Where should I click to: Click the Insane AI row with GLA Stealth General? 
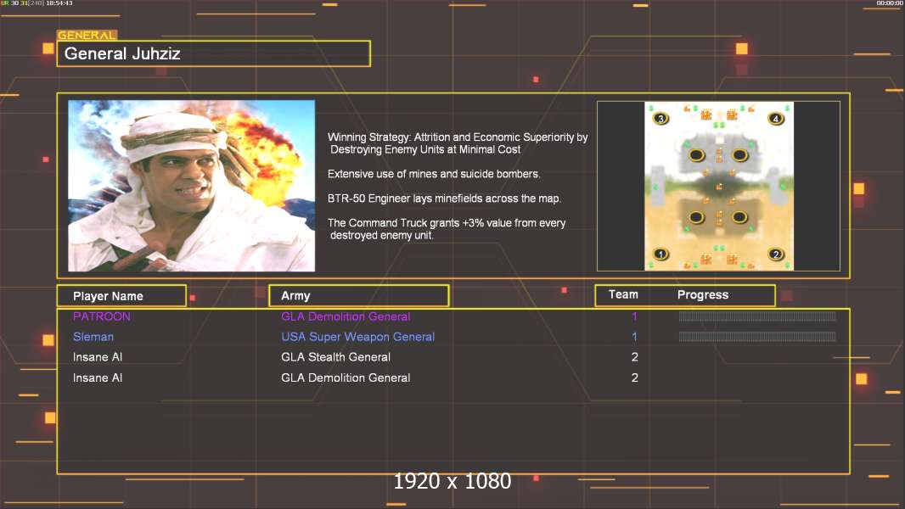point(453,357)
